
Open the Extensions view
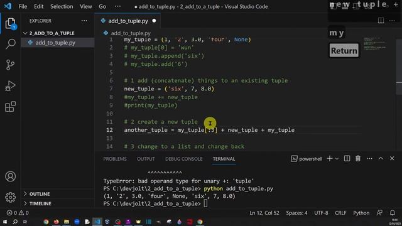tap(10, 107)
